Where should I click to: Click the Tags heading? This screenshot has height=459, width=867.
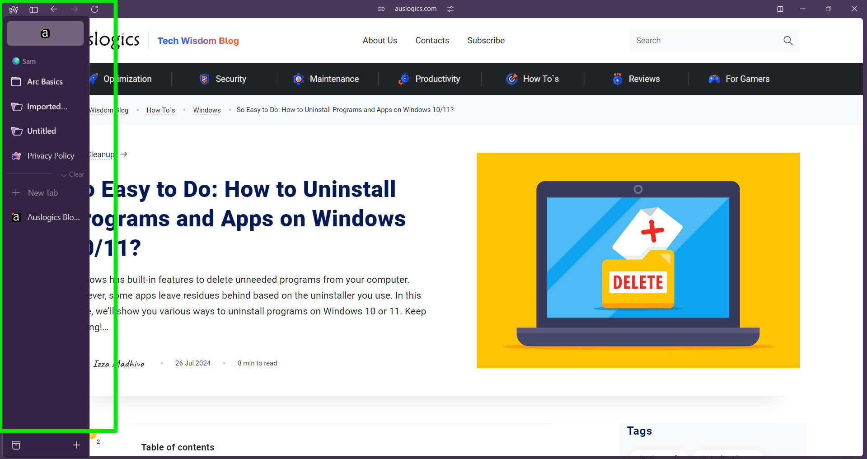[x=639, y=431]
